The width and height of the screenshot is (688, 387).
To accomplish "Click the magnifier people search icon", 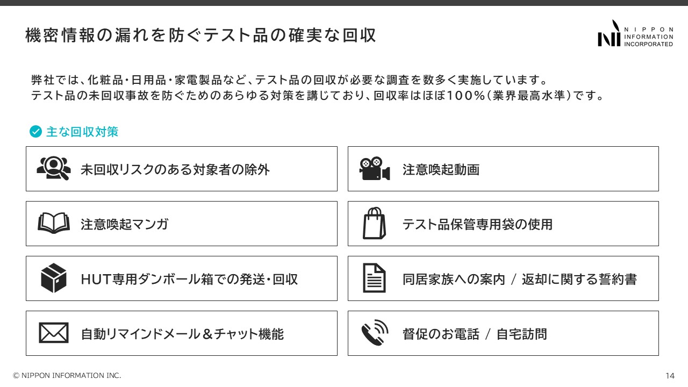I will pyautogui.click(x=53, y=168).
